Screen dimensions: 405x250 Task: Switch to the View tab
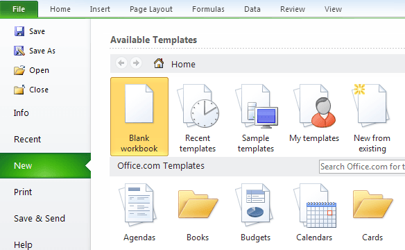click(x=333, y=9)
